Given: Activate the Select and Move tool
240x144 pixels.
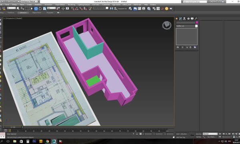Looking at the screenshot, I should click(x=36, y=8).
